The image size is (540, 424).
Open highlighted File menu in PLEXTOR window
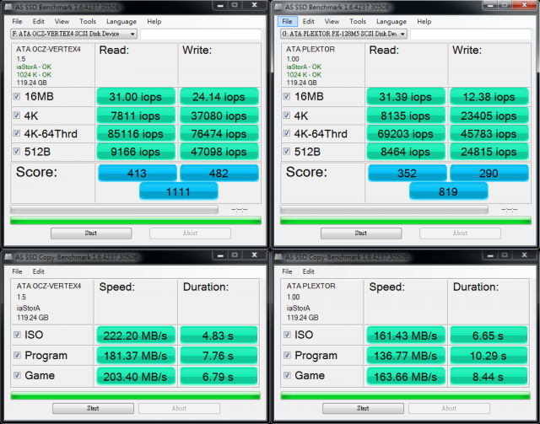[287, 21]
